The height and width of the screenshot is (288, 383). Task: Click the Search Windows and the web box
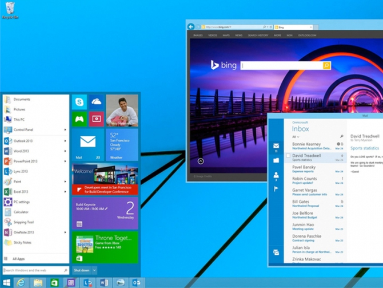pyautogui.click(x=36, y=270)
